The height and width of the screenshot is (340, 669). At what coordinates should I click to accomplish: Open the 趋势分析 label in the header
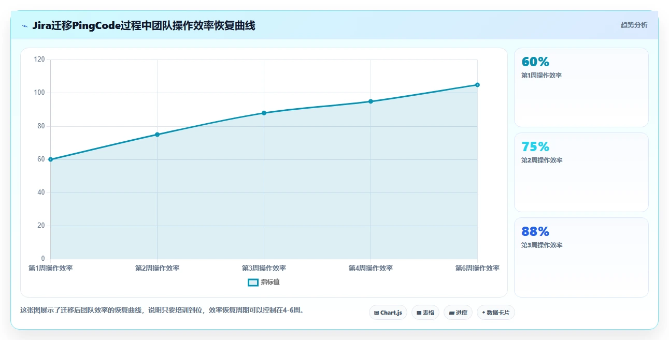(x=634, y=25)
